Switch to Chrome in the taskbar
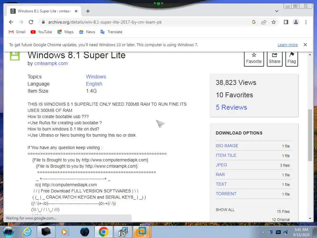The height and width of the screenshot is (238, 317). pyautogui.click(x=103, y=232)
